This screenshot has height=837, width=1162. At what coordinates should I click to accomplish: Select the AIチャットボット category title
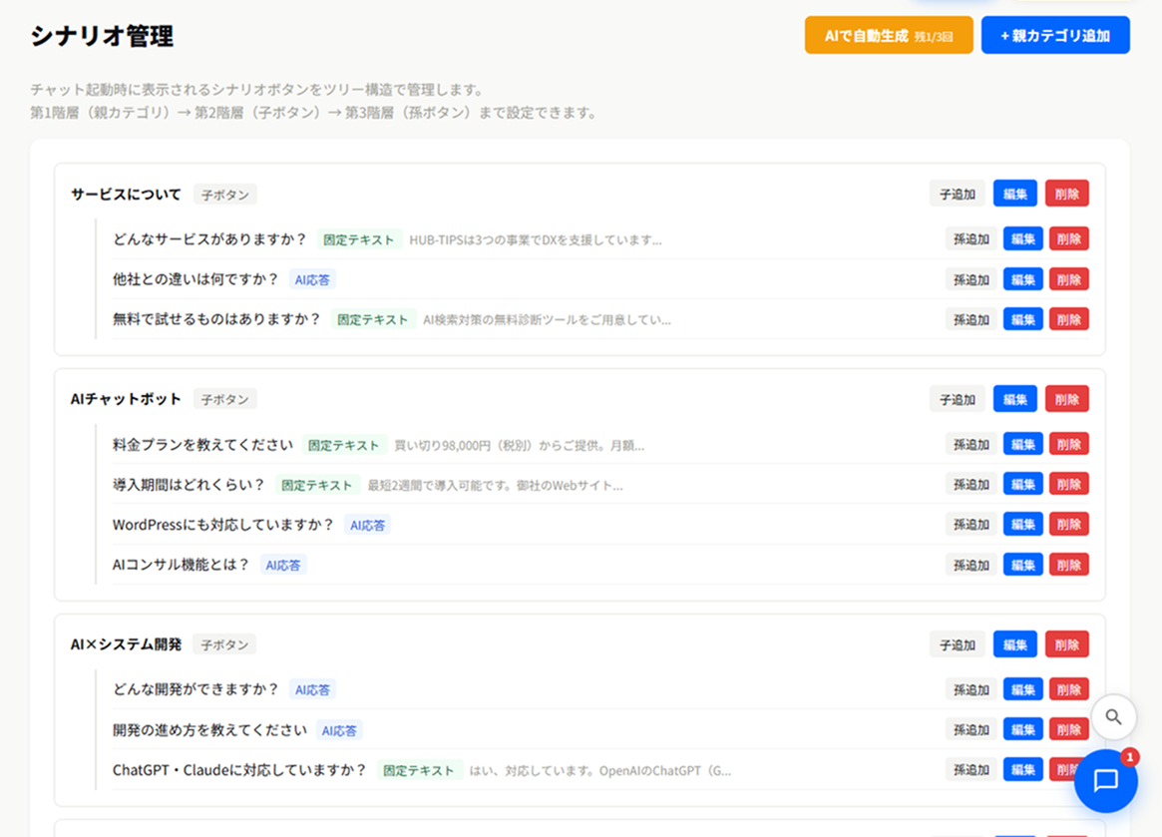pos(126,399)
